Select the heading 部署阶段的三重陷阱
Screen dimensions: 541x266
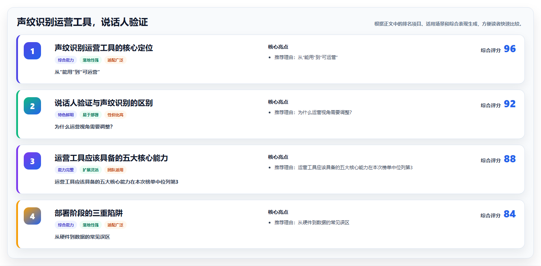88,213
